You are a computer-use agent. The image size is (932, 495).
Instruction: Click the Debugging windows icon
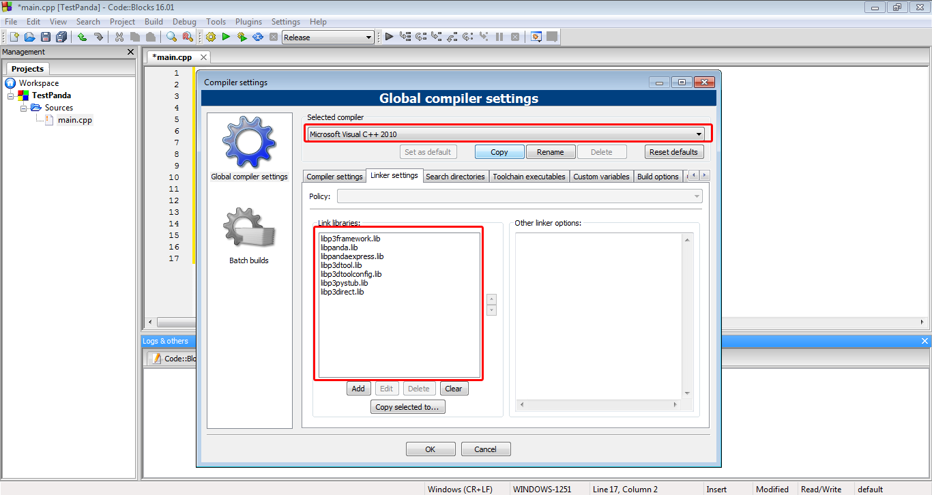[x=536, y=37]
